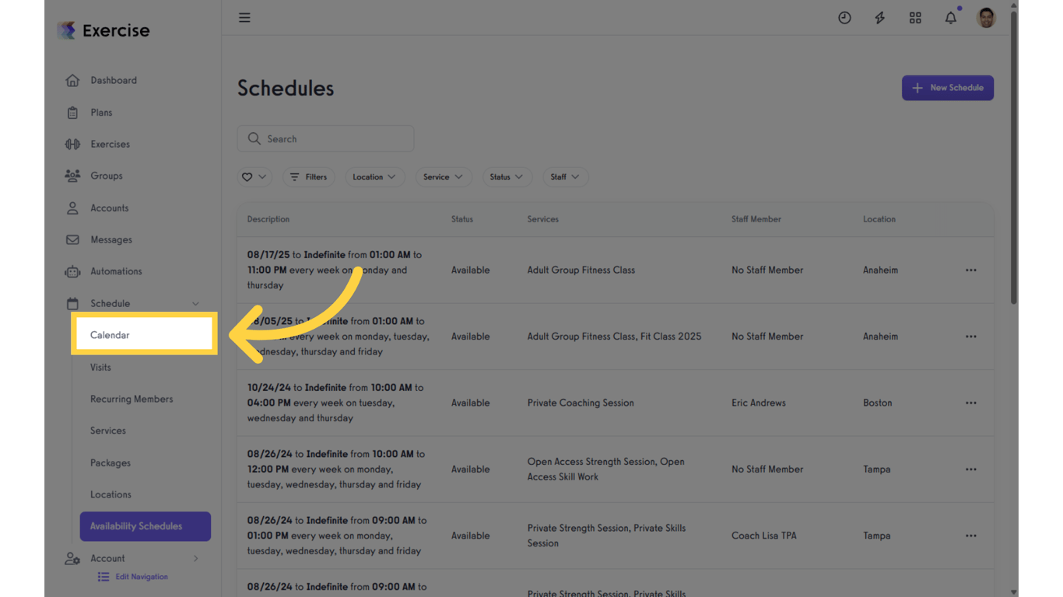
Task: Open the Automations section
Action: 117,271
